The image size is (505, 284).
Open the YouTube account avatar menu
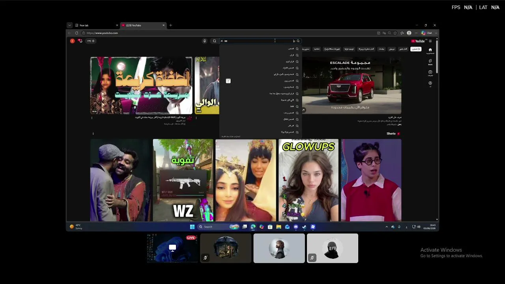point(72,41)
